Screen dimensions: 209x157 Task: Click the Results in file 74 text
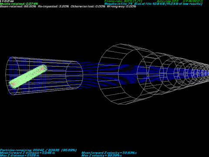tap(118, 4)
